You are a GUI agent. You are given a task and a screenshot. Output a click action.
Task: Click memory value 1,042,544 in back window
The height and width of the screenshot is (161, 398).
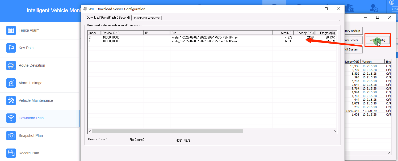pos(353,111)
